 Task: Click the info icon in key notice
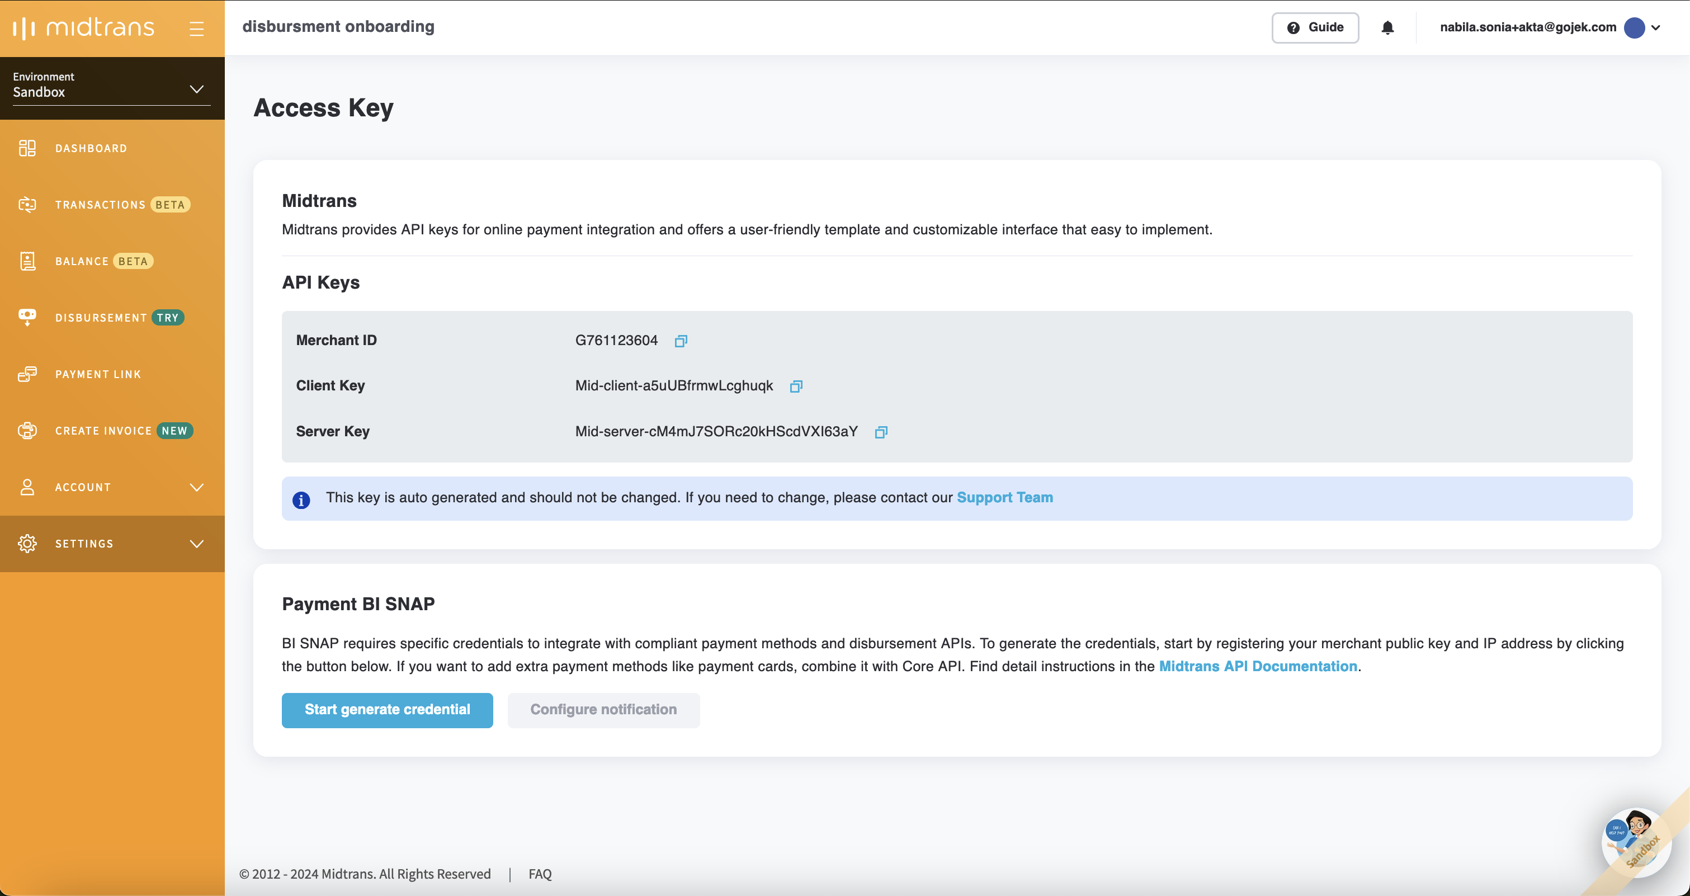(x=301, y=500)
